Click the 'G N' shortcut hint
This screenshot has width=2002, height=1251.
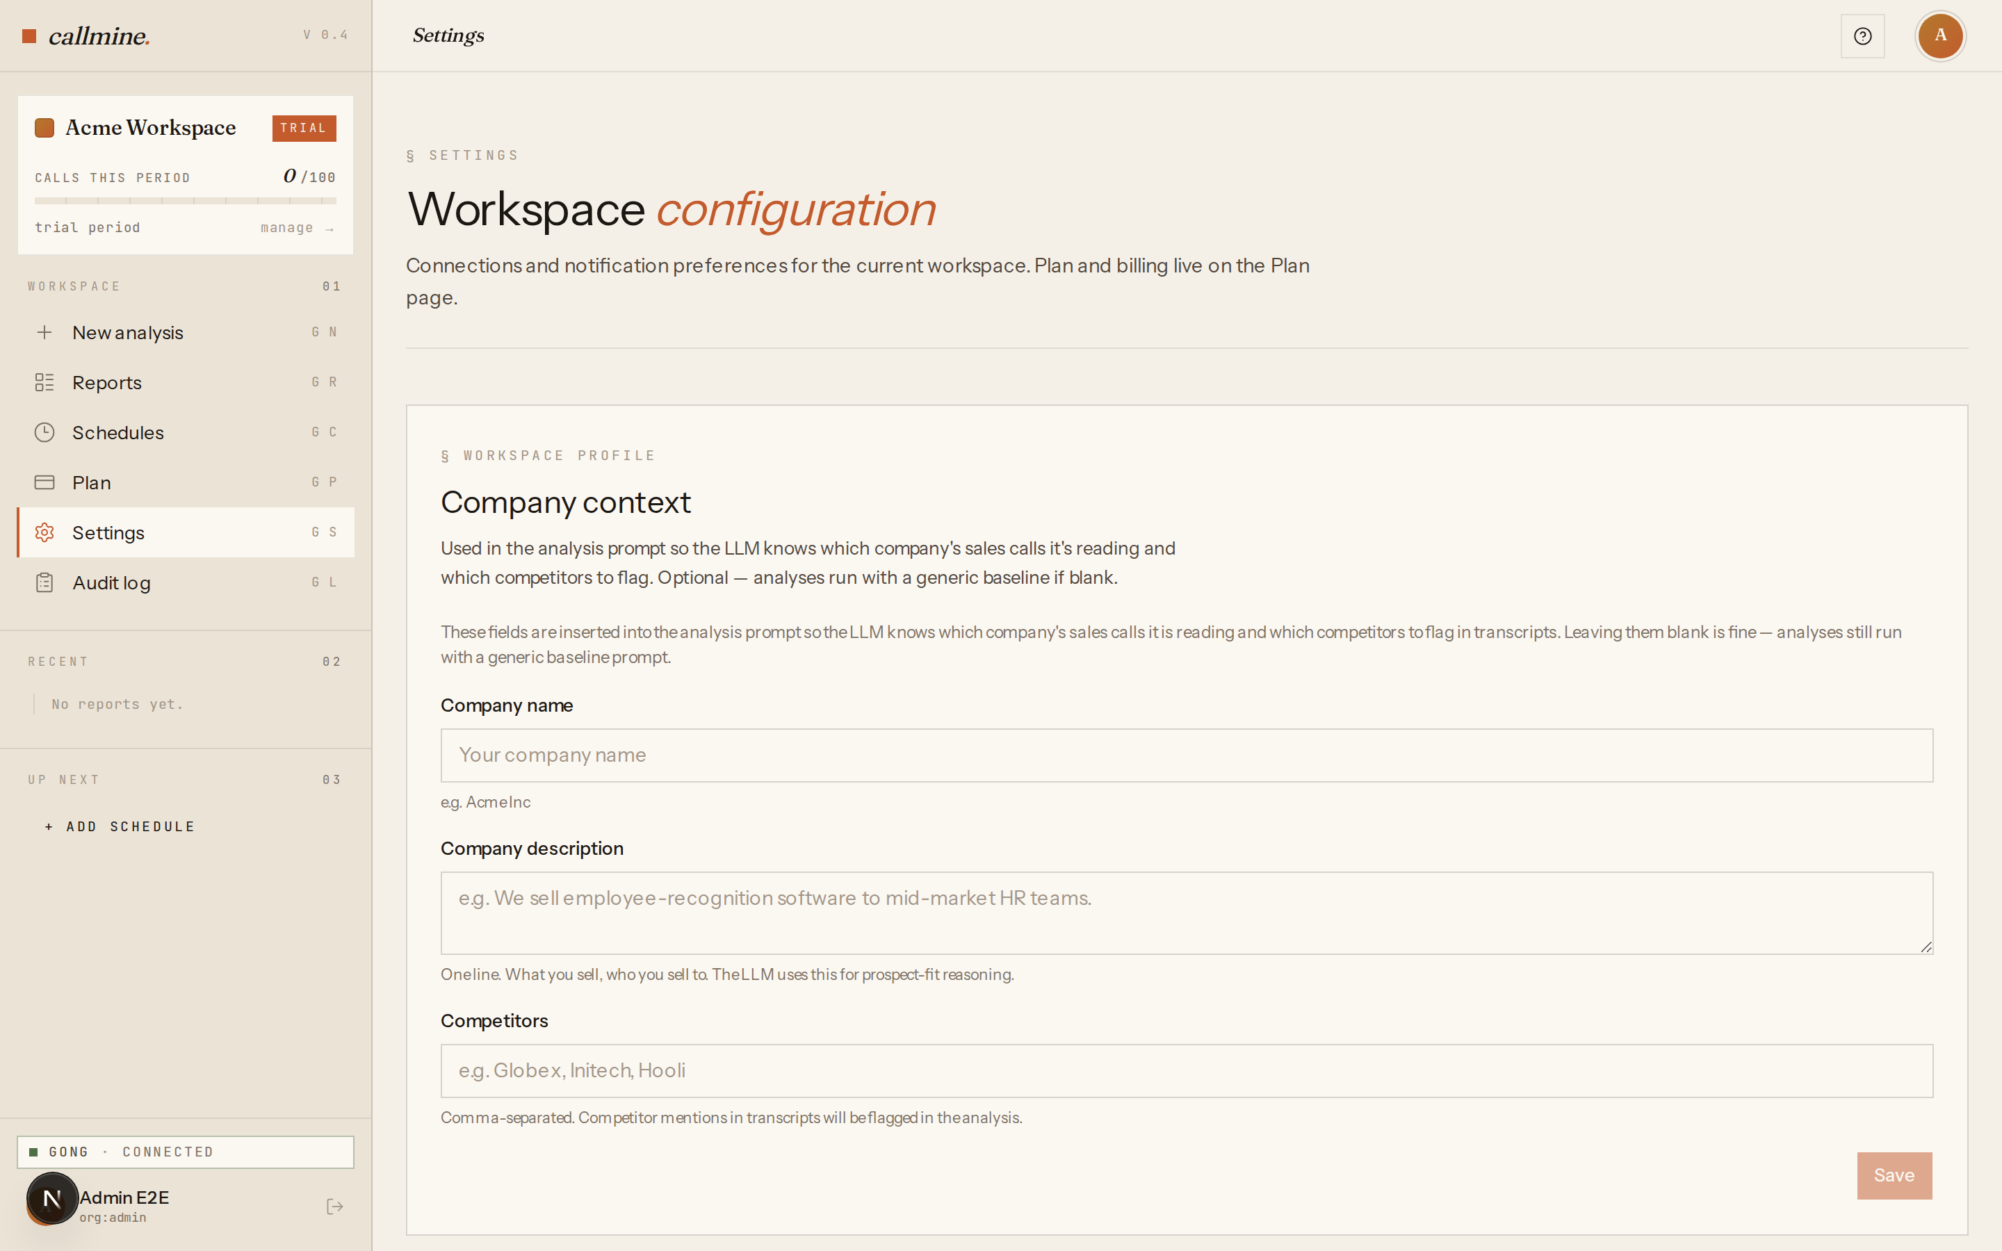pos(325,332)
